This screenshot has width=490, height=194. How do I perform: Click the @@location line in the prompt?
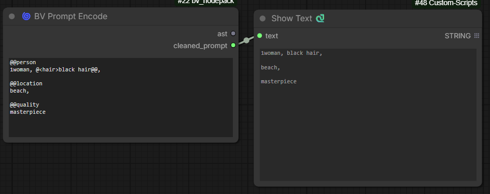[26, 84]
